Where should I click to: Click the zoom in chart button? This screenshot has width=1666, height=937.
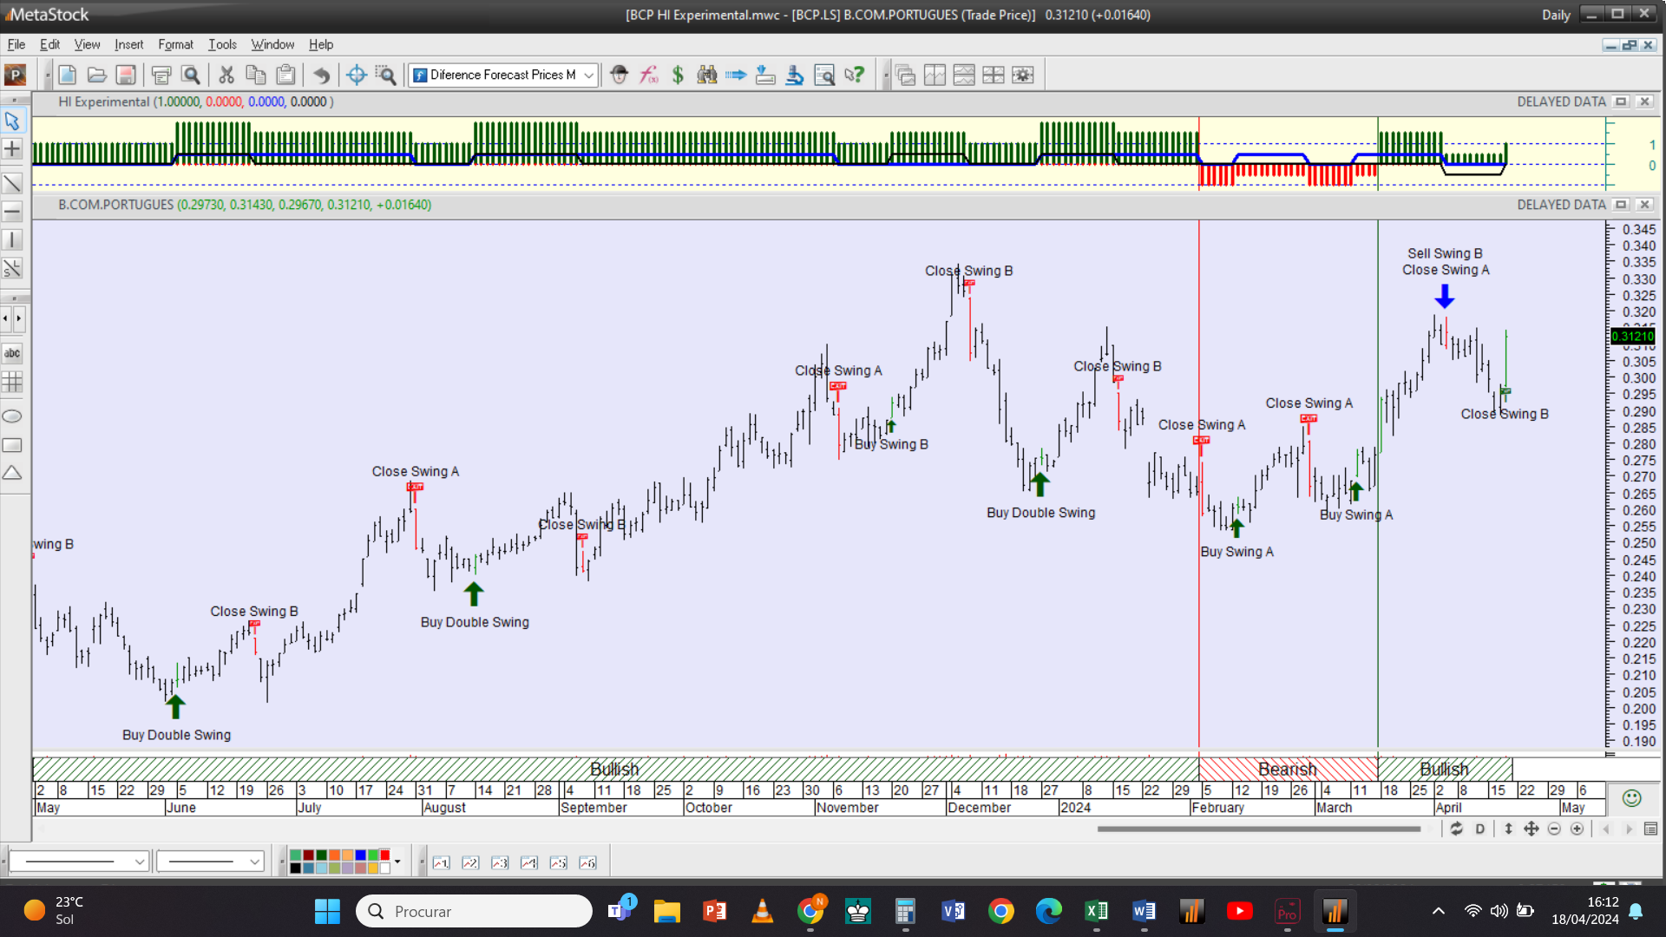[1577, 829]
